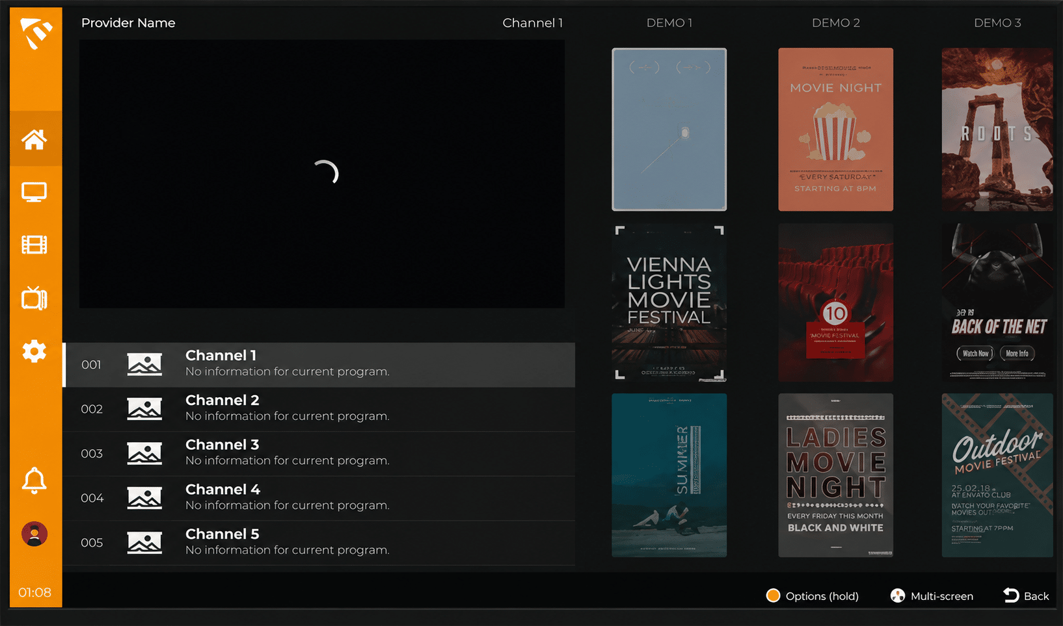1063x626 pixels.
Task: Open the Movie Night poster
Action: tap(835, 129)
